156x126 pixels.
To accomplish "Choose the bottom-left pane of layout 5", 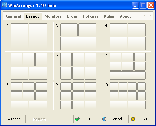I will 20,73.
